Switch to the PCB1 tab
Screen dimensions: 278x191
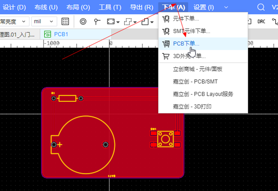[76, 34]
